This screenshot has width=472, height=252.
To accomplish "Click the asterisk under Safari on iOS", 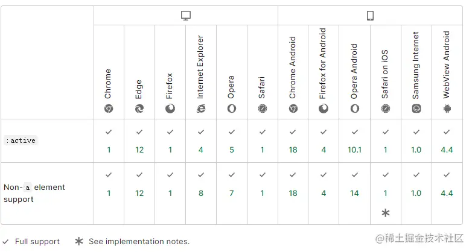I will pos(385,212).
